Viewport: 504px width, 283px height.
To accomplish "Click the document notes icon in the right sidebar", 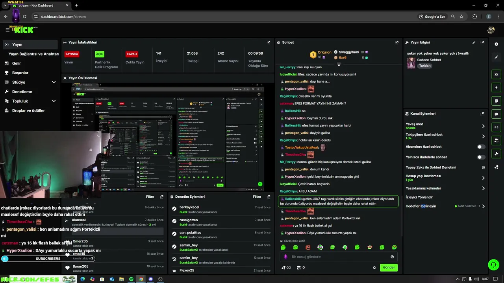I will 496,101.
